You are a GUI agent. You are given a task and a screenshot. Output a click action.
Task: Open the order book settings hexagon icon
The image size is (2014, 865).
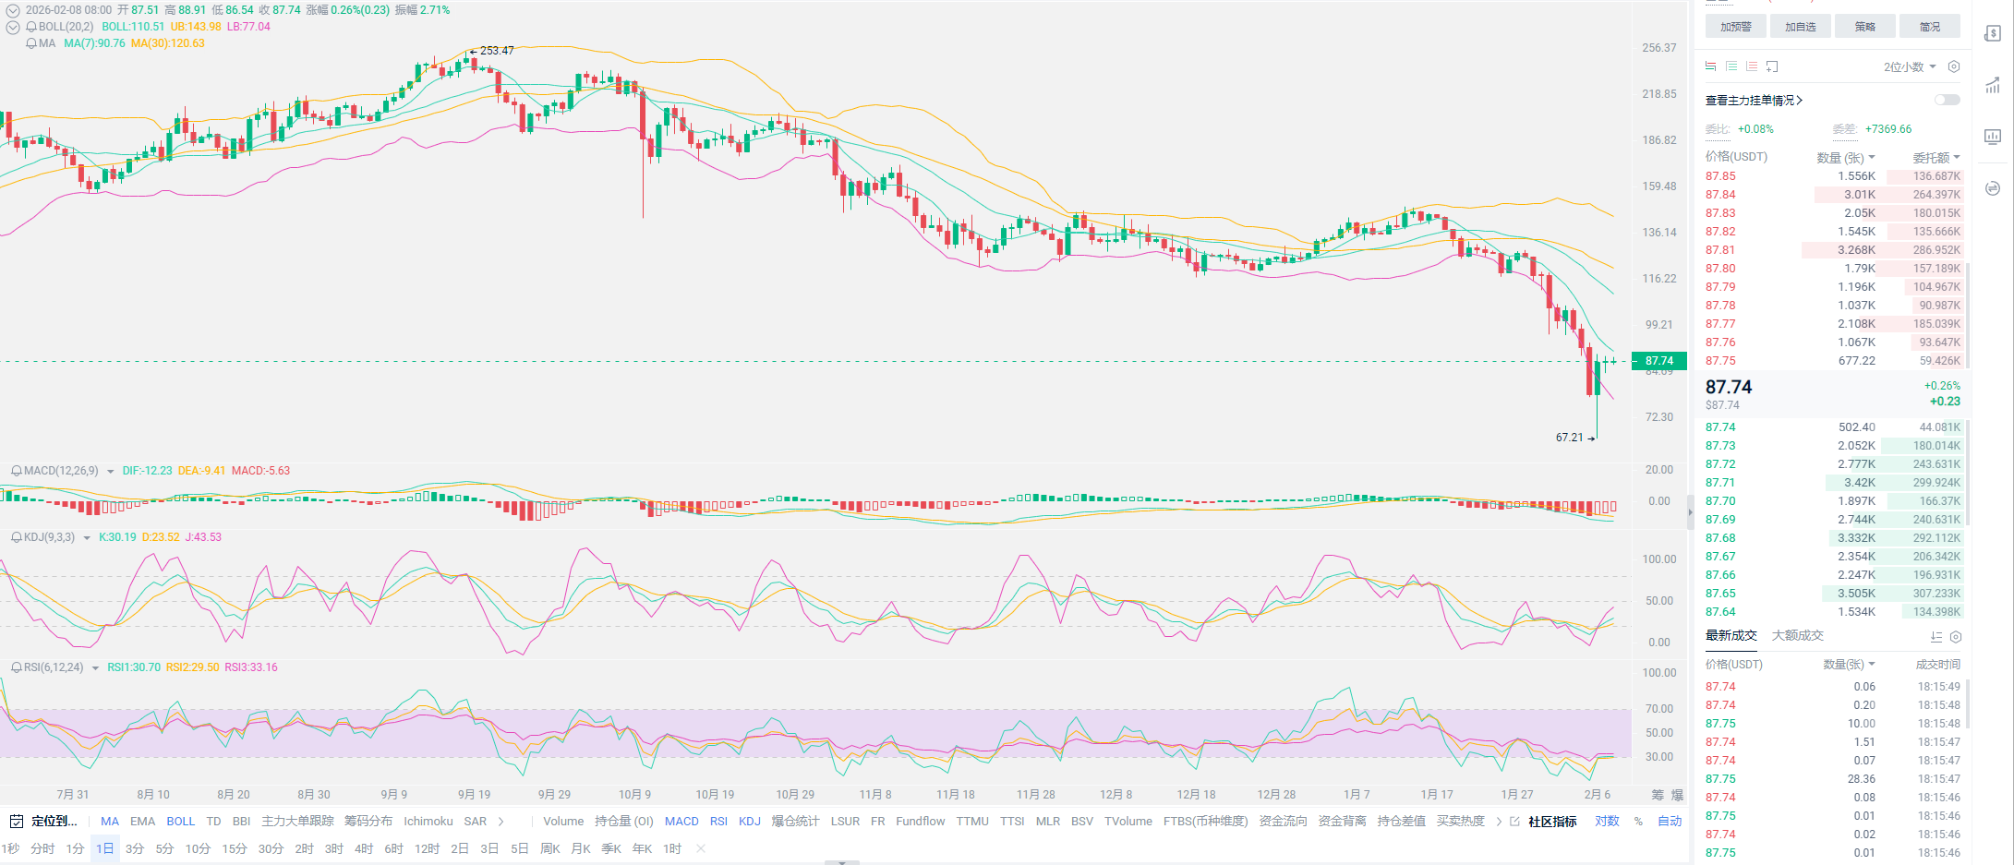pyautogui.click(x=1953, y=66)
